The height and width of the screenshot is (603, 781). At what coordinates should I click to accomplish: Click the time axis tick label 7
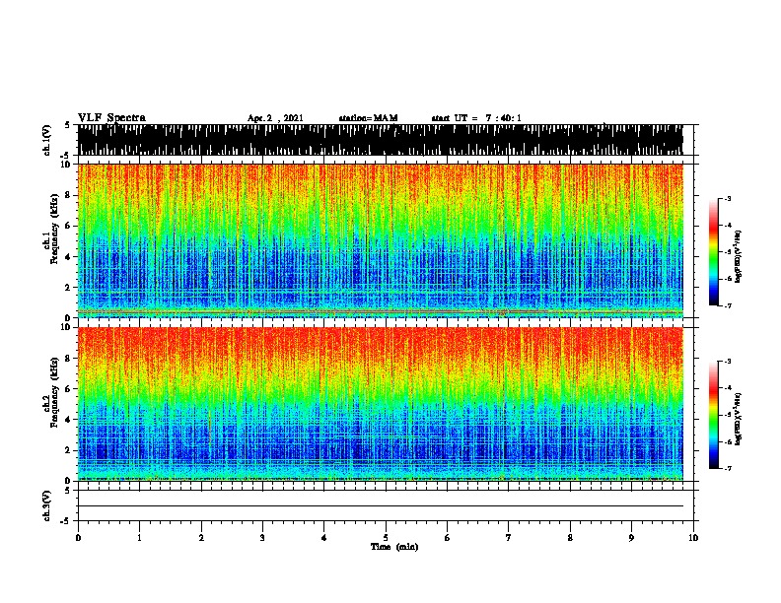tap(509, 538)
